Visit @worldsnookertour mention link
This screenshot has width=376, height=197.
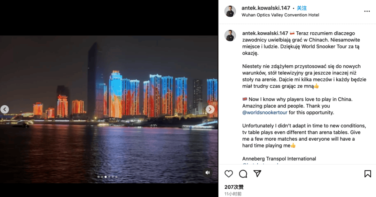tap(265, 112)
